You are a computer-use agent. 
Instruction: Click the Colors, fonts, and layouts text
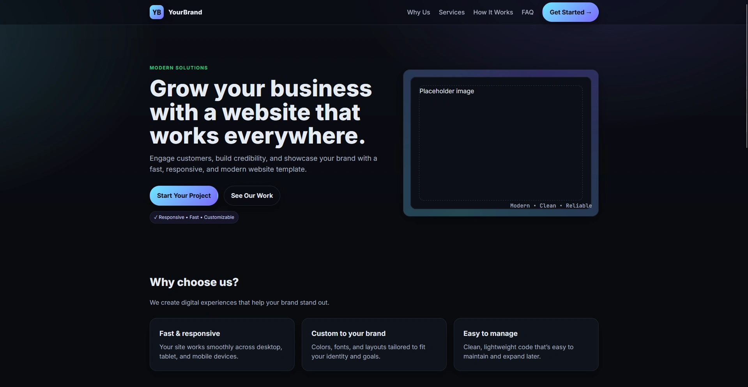click(368, 351)
